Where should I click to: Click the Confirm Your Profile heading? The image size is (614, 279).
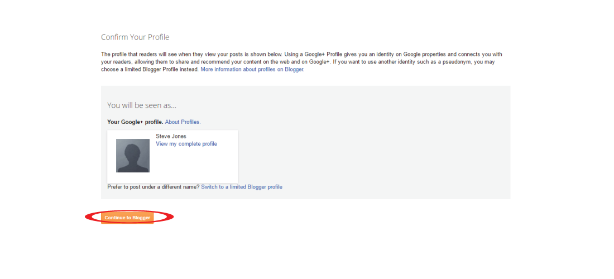coord(135,37)
